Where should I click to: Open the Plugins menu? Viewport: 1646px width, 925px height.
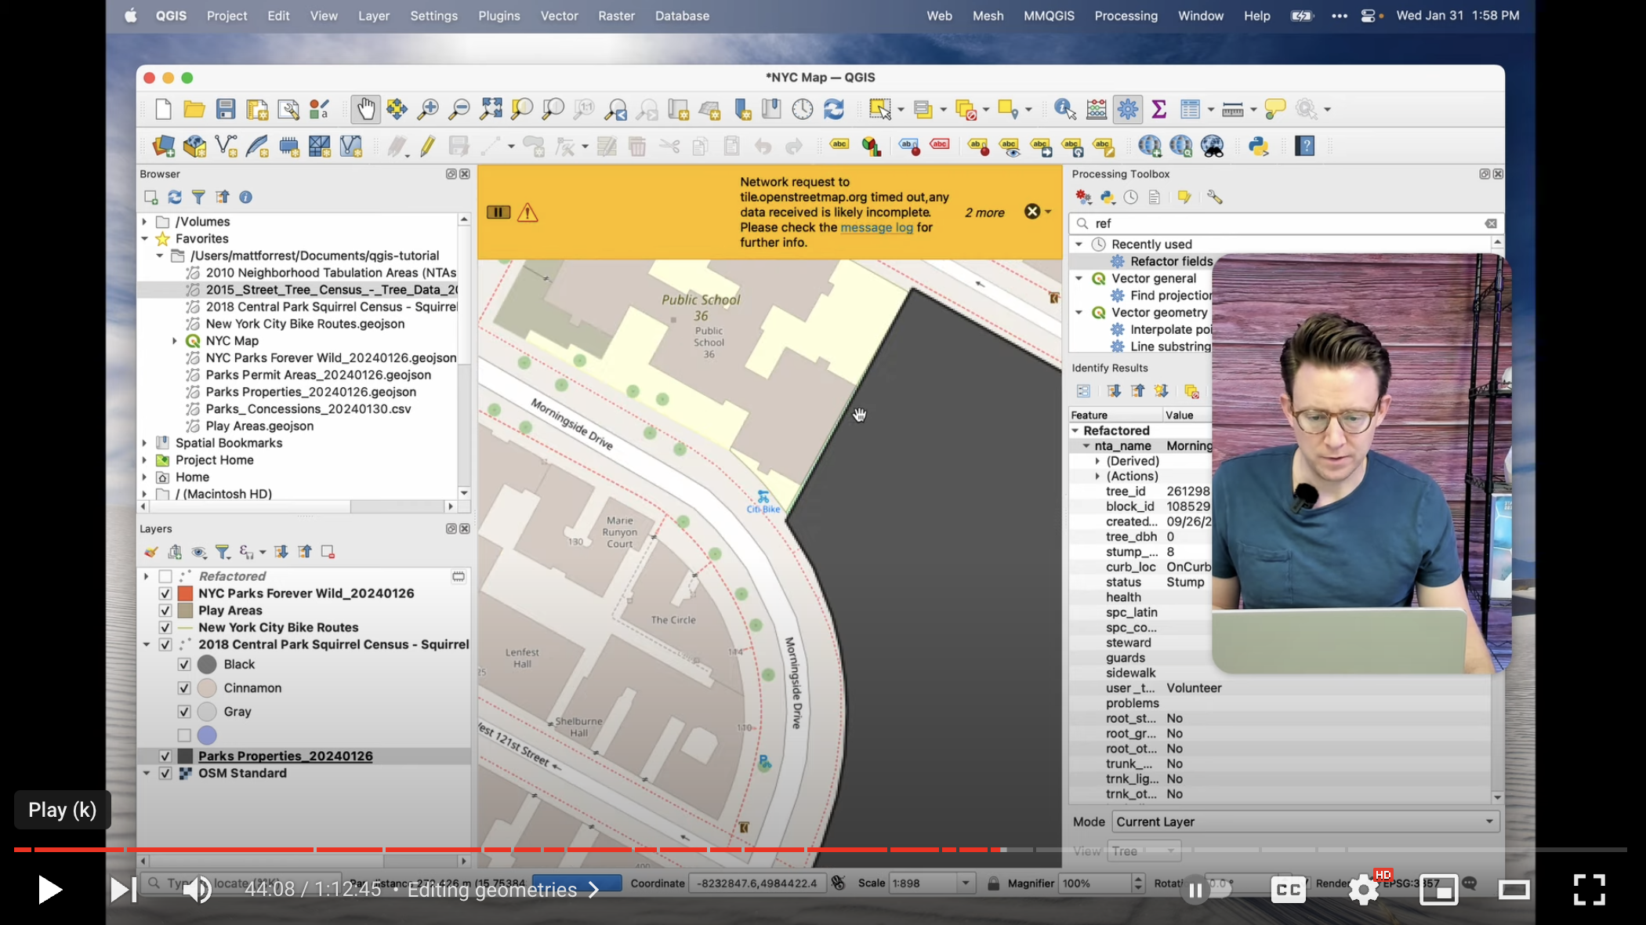pos(499,16)
